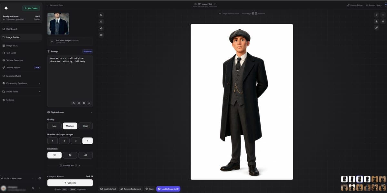
Task: Click the Text to 3D sidebar icon
Action: [x=4, y=53]
